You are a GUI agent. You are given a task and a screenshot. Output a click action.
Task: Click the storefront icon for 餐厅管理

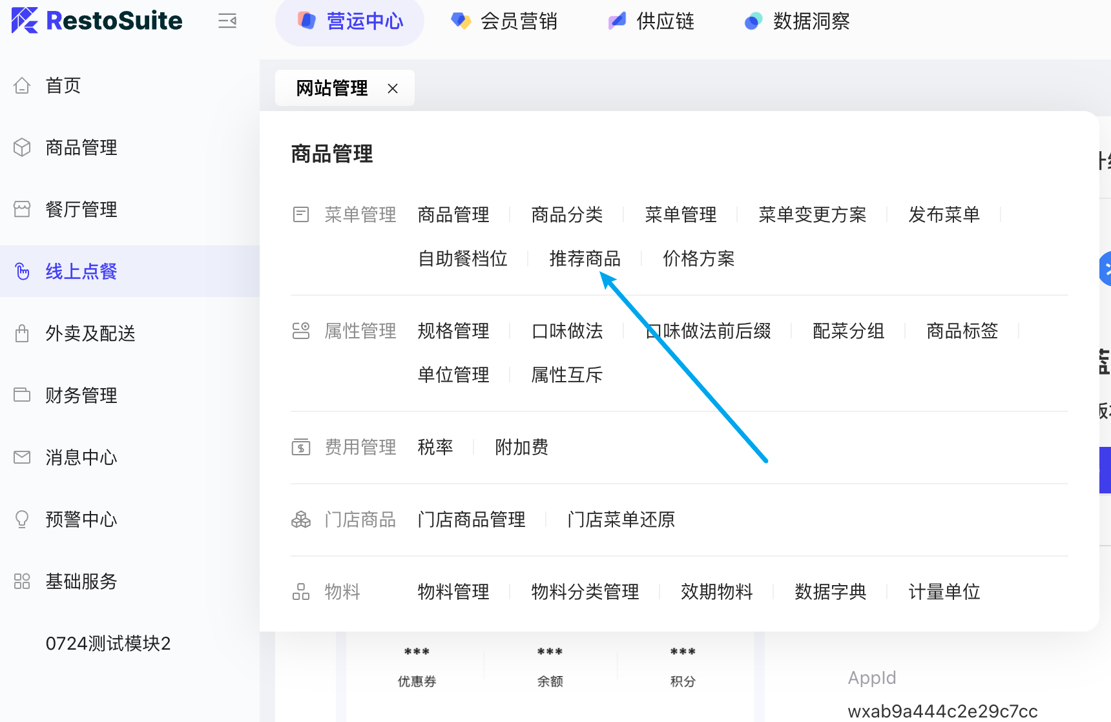tap(22, 209)
